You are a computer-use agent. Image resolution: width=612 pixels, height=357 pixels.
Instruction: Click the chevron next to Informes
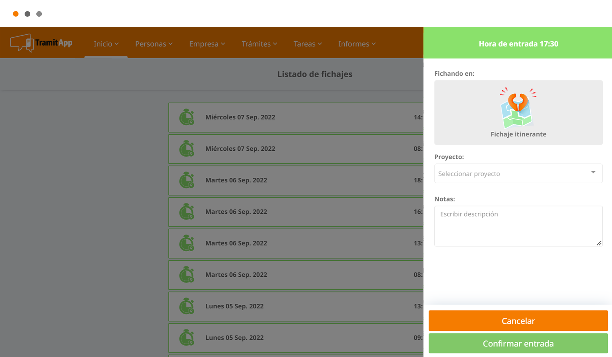point(374,44)
